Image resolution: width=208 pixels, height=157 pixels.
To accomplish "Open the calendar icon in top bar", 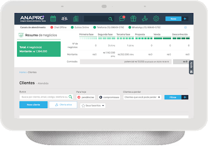I will coord(53,19).
